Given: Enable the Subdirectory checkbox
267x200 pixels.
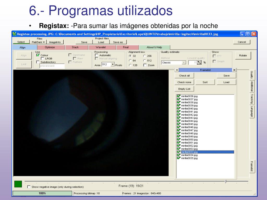Looking at the screenshot, I should coord(38,62).
